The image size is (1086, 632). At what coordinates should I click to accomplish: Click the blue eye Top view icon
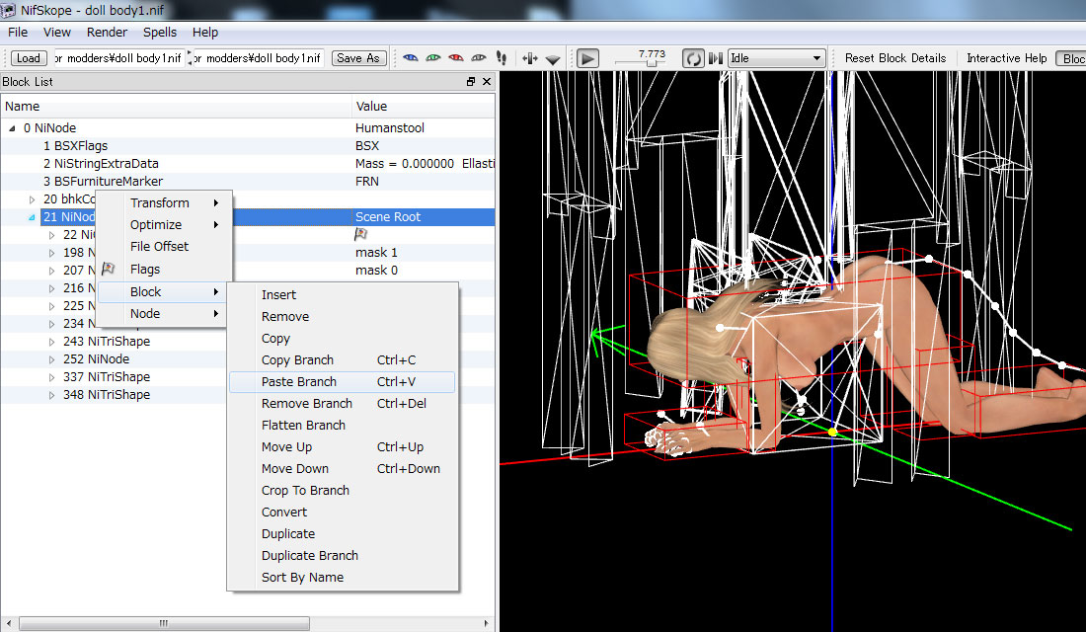[411, 58]
